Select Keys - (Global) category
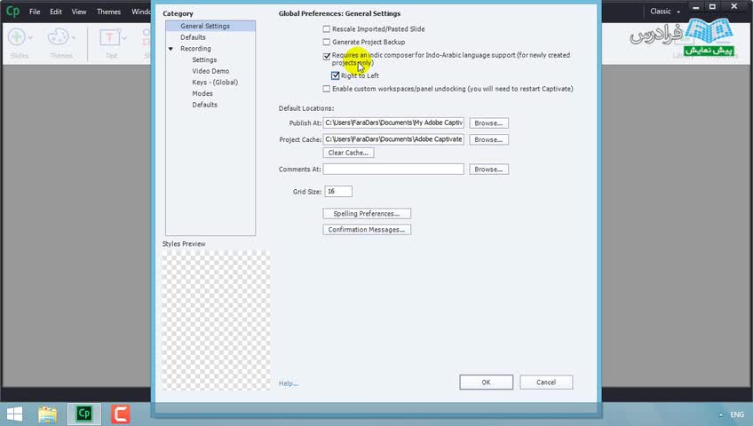Image resolution: width=753 pixels, height=426 pixels. [215, 83]
